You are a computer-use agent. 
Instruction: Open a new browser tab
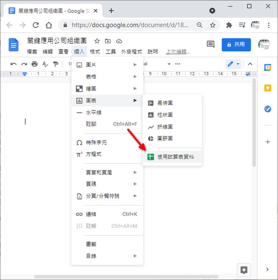point(111,11)
